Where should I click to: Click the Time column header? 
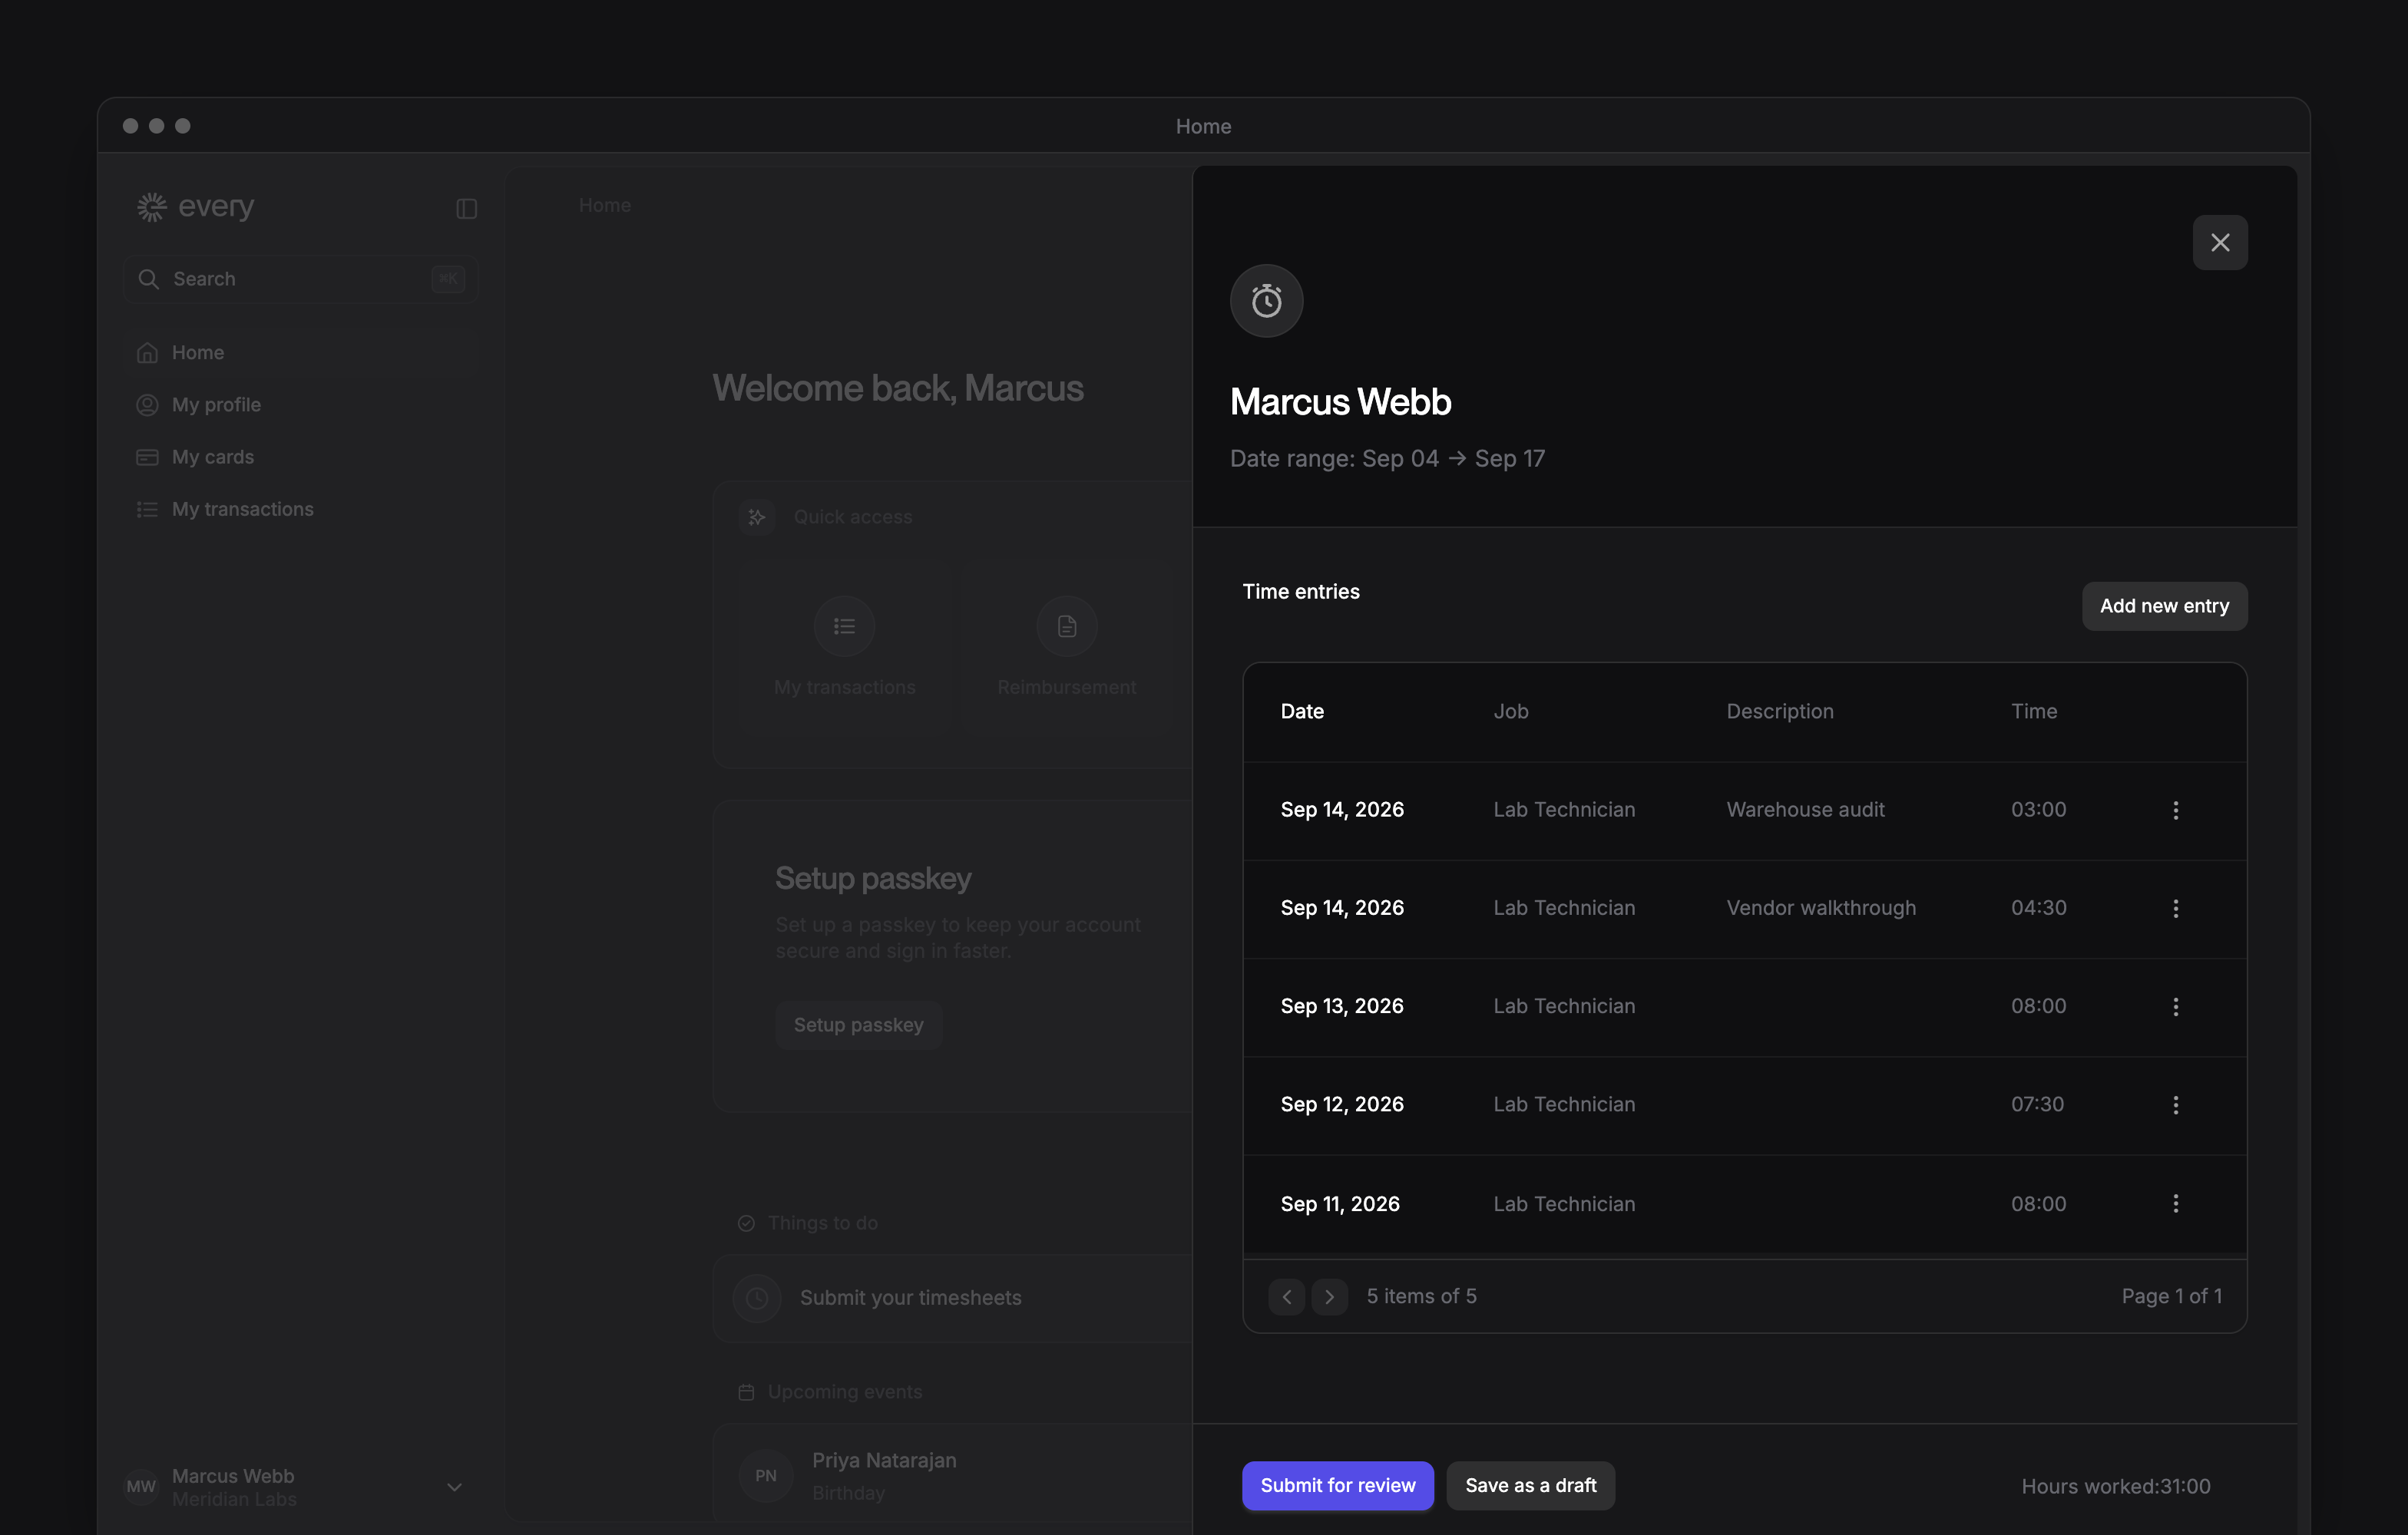2033,711
